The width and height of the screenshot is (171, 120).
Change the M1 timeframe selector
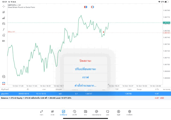[x=3, y=41]
